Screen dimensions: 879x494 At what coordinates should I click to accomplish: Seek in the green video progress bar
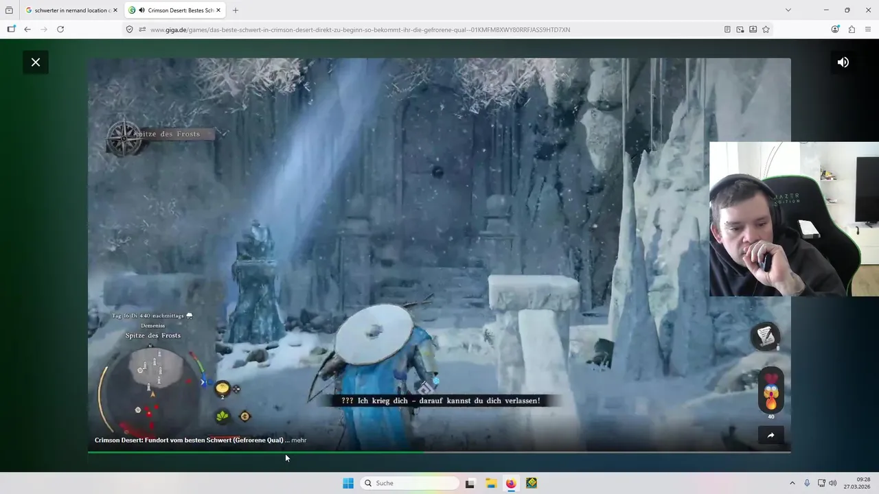(x=439, y=452)
